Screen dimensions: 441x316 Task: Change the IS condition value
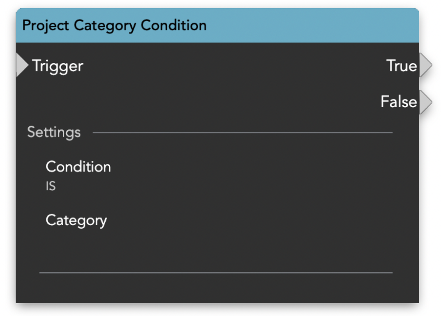point(51,186)
